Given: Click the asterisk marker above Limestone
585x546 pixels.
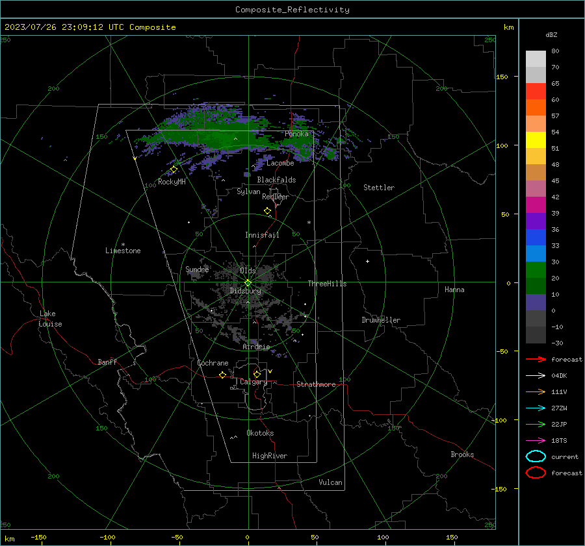Looking at the screenshot, I should (123, 245).
